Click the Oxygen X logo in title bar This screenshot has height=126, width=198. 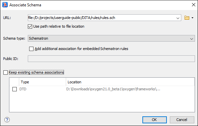[x=5, y=5]
